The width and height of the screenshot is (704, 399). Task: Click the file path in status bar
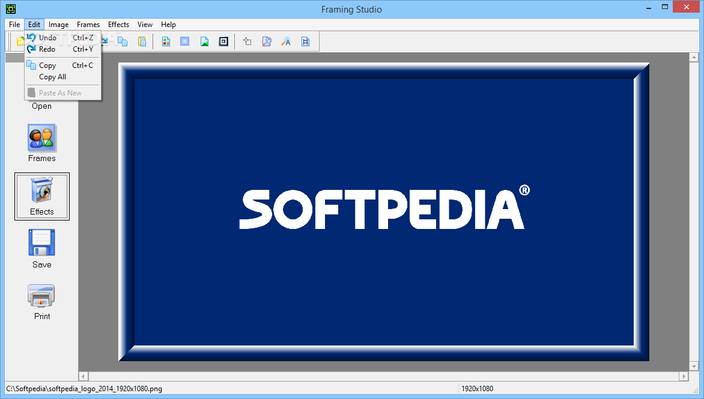[85, 389]
